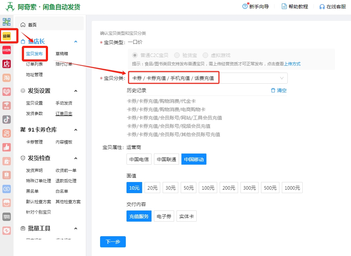Open the 宝贝分类 category dropdown
This screenshot has width=351, height=256.
[208, 78]
